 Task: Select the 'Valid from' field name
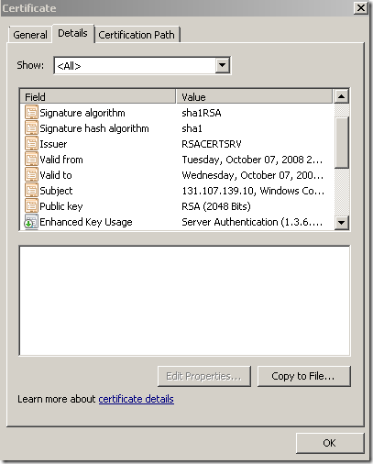[61, 160]
